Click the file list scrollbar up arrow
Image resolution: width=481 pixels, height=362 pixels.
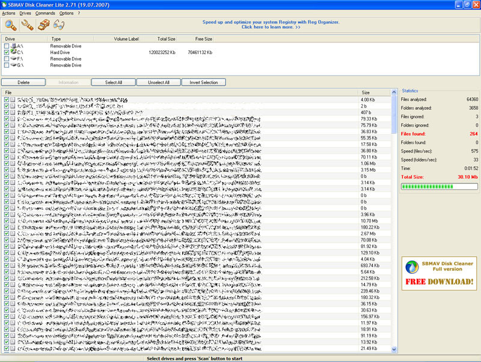coord(394,92)
